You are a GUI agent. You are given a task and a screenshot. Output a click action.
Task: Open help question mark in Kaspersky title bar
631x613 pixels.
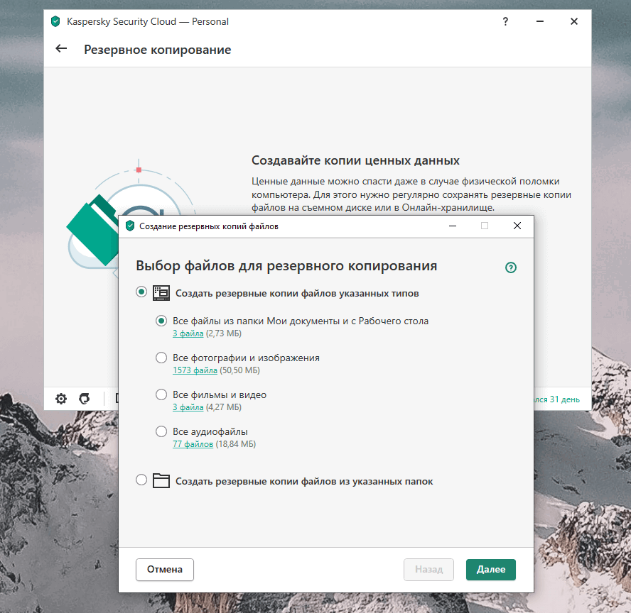tap(505, 22)
